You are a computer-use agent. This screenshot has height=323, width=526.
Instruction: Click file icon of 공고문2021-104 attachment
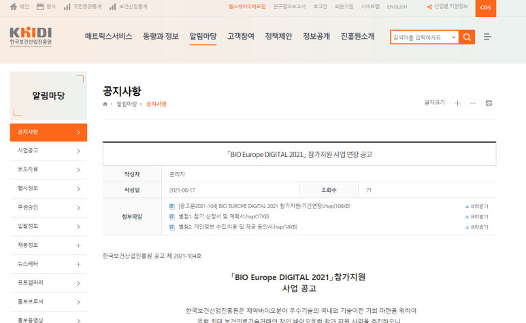coord(172,207)
